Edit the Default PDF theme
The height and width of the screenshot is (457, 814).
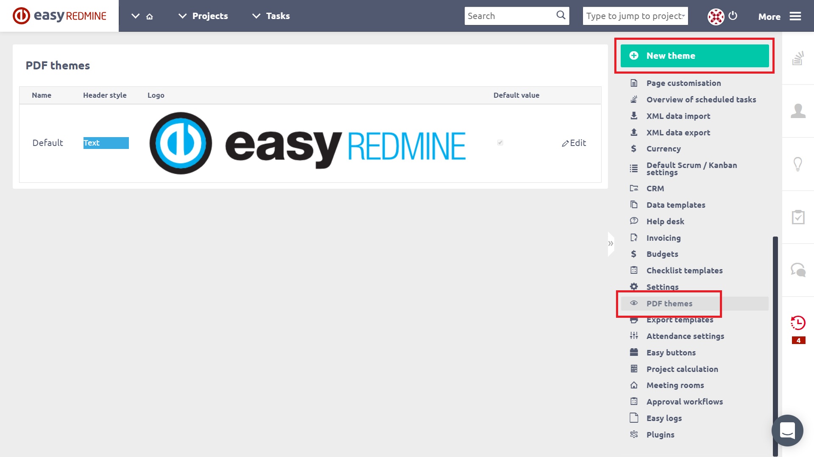coord(574,143)
